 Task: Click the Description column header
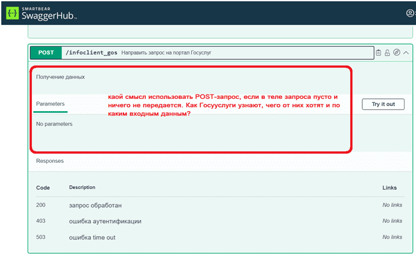point(83,187)
